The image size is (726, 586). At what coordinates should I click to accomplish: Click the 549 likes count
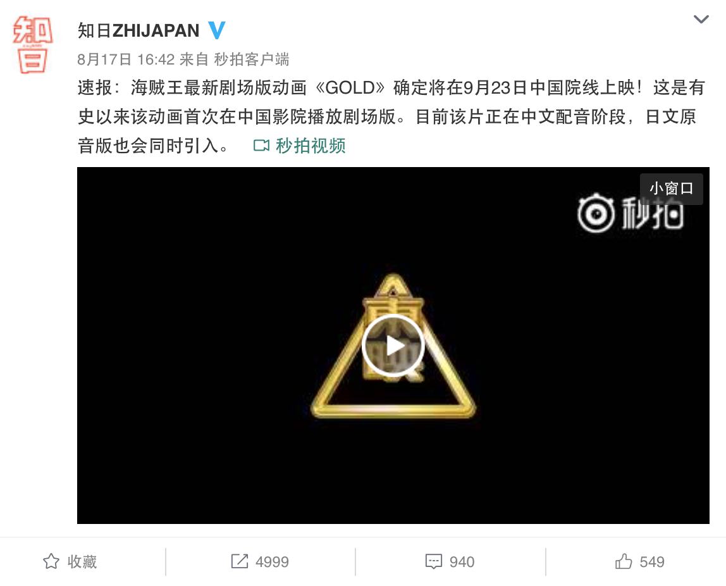click(x=652, y=562)
